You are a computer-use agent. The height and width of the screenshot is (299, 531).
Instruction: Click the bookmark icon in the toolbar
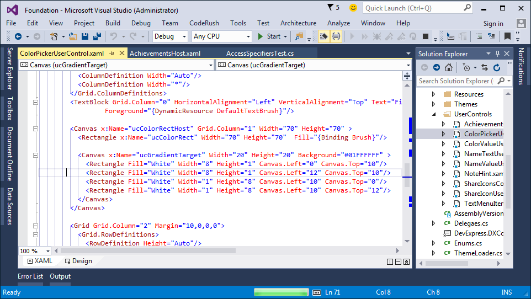[x=507, y=36]
